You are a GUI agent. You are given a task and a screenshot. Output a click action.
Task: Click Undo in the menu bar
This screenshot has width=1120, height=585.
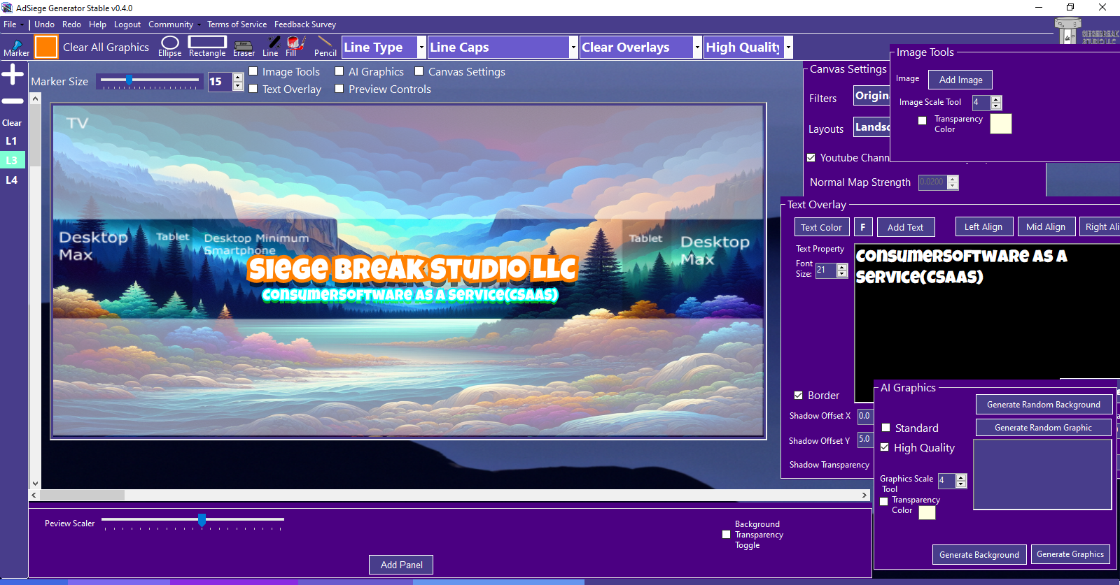(44, 24)
